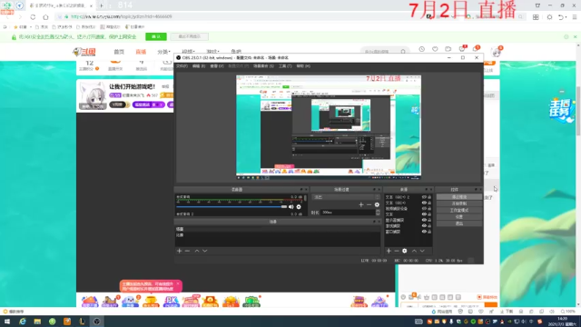The image size is (581, 327).
Task: Move selected scene up arrow
Action: [197, 251]
